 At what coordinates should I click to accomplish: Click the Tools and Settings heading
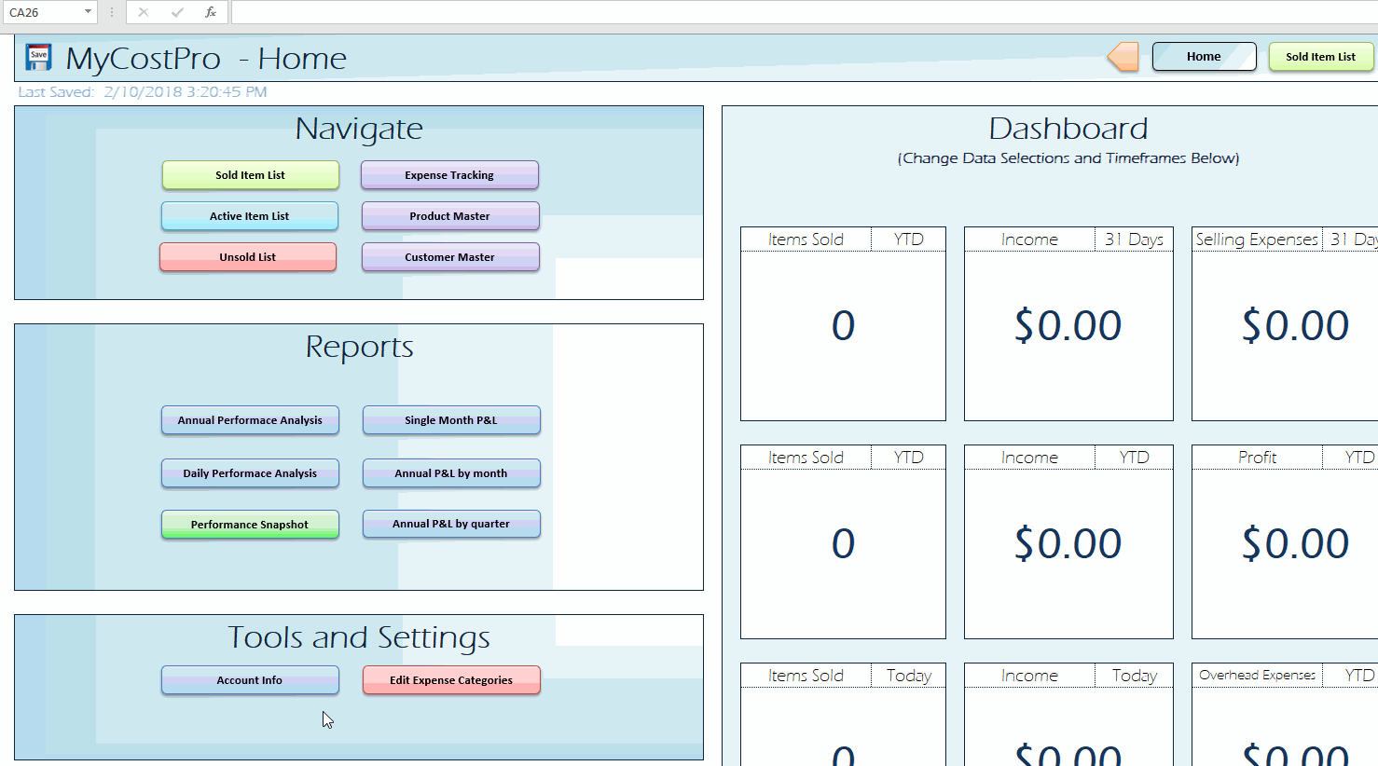(359, 637)
